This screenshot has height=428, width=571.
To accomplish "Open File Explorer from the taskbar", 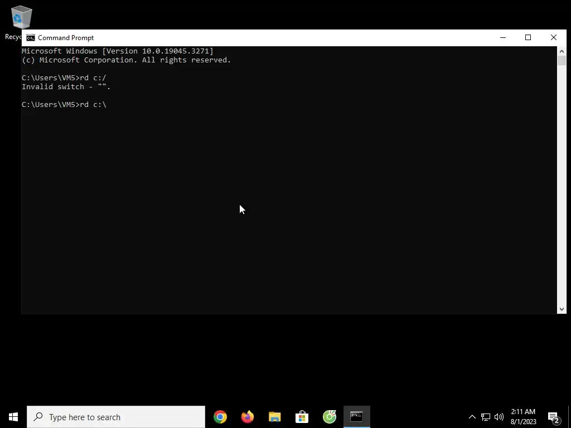I will (x=274, y=417).
